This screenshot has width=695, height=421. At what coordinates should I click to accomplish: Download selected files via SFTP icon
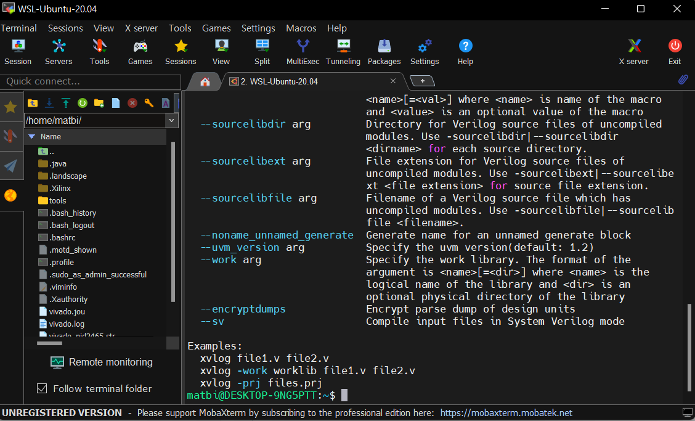point(49,103)
